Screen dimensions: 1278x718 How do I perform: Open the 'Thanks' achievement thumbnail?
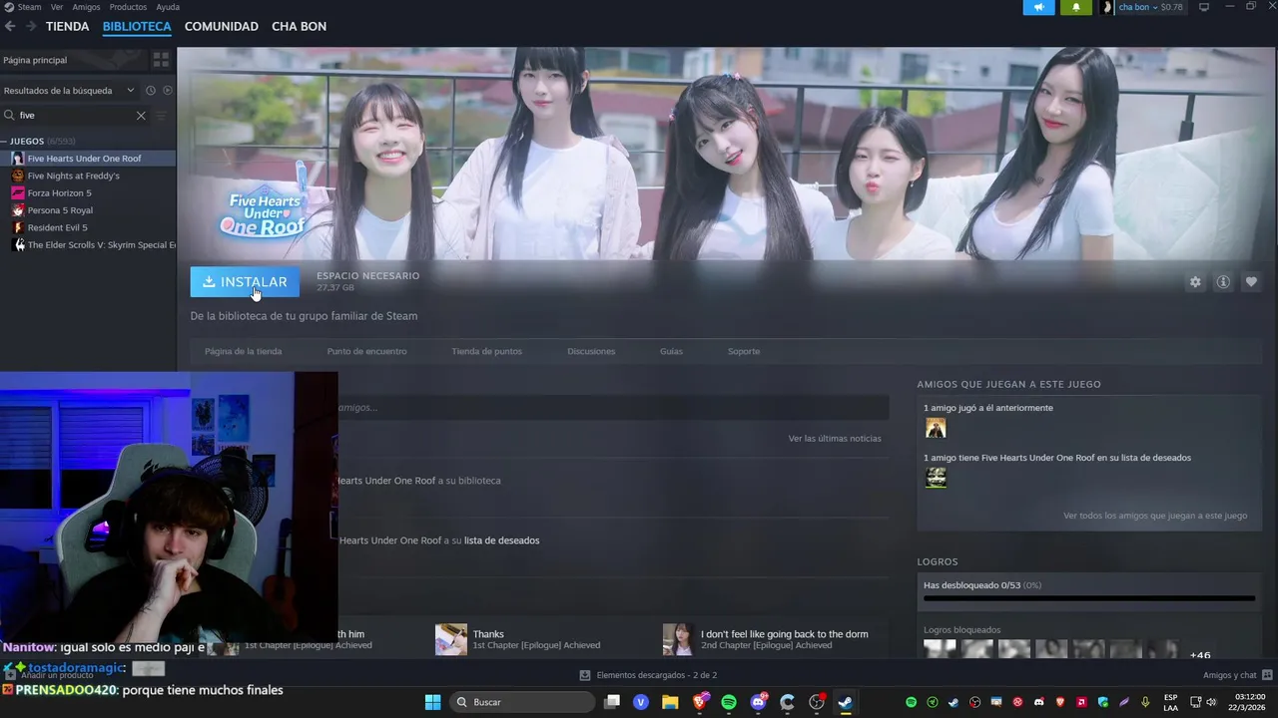pyautogui.click(x=451, y=639)
